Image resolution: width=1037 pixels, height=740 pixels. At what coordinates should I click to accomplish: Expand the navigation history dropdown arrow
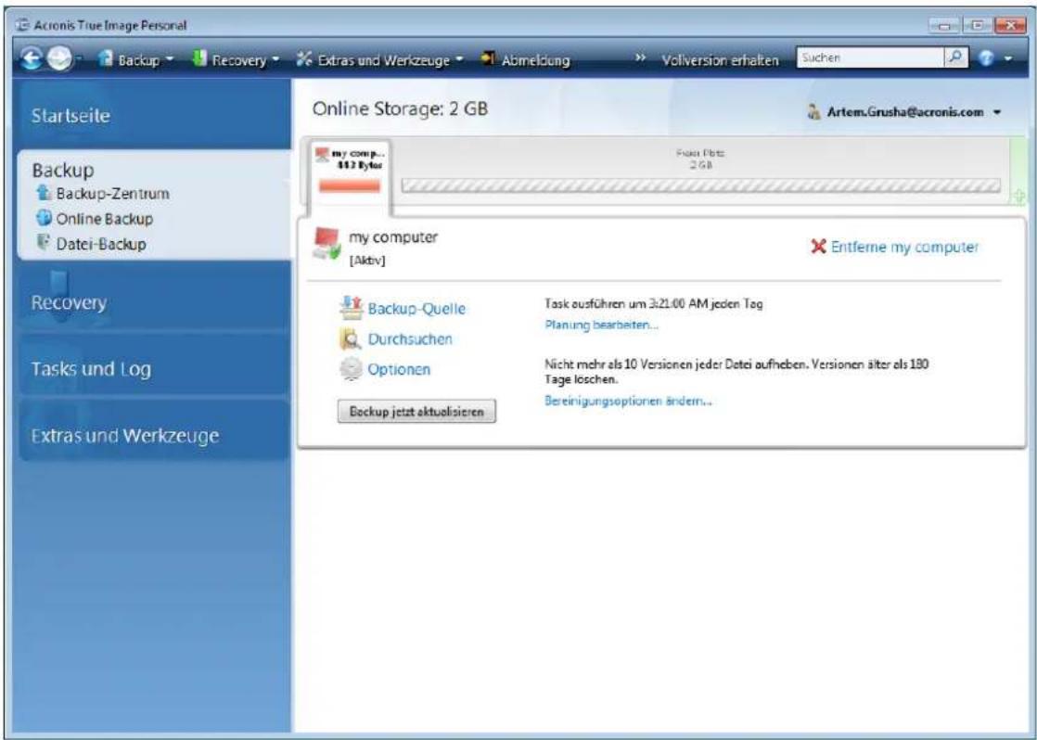point(80,59)
